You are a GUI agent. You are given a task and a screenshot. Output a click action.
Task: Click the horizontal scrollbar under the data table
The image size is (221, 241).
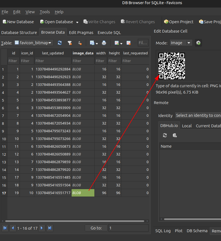click(75, 221)
